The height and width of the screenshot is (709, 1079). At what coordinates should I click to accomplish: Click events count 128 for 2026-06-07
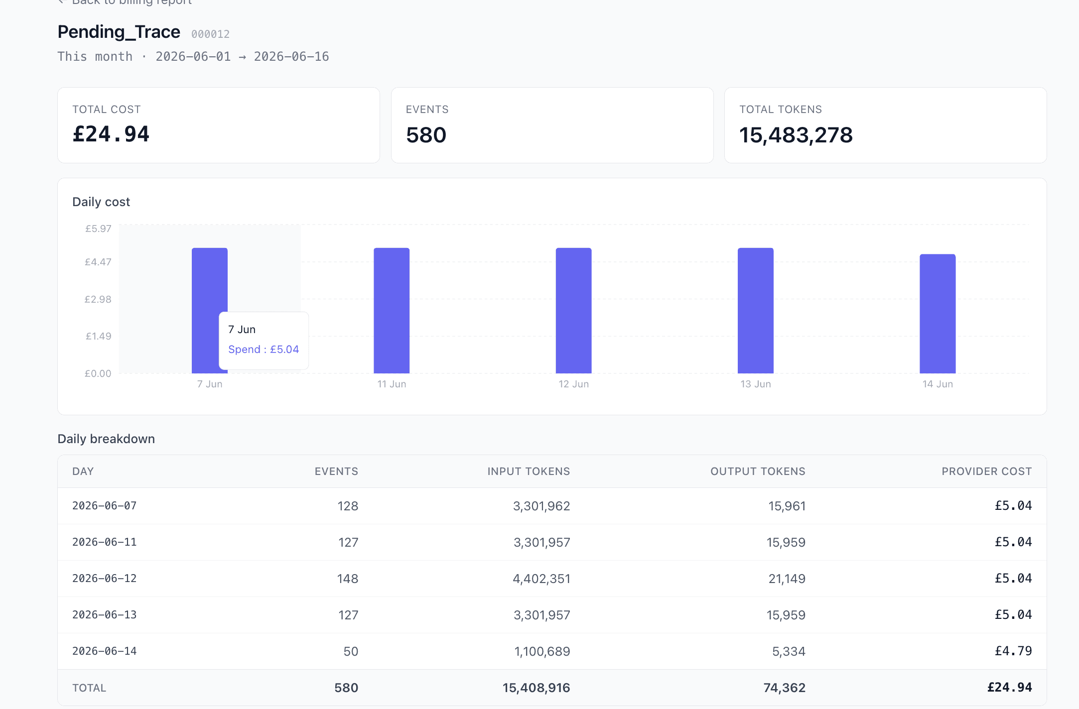pos(348,506)
